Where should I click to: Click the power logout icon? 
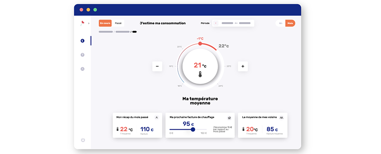pyautogui.click(x=83, y=140)
